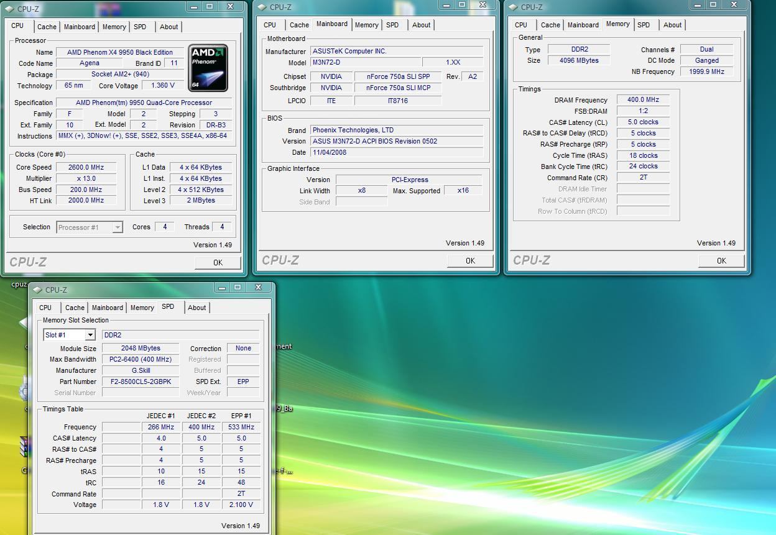
Task: Go to CPU tab in SPD window
Action: point(45,308)
